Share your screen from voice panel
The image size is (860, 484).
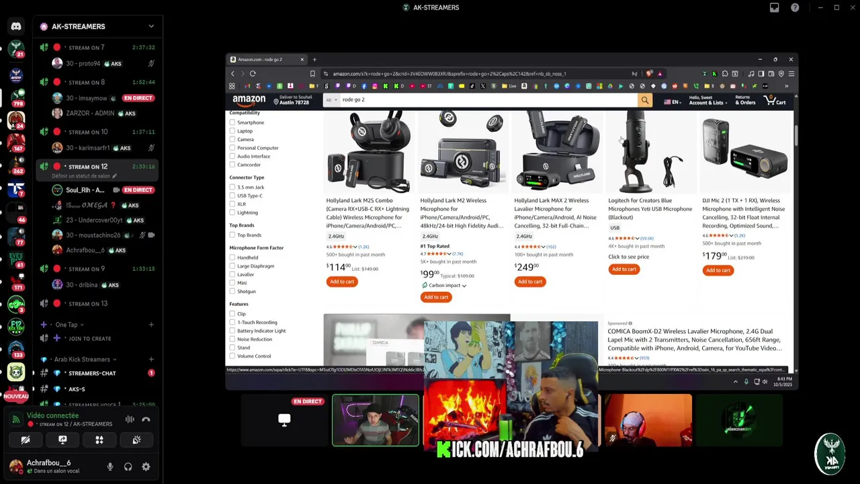coord(62,440)
